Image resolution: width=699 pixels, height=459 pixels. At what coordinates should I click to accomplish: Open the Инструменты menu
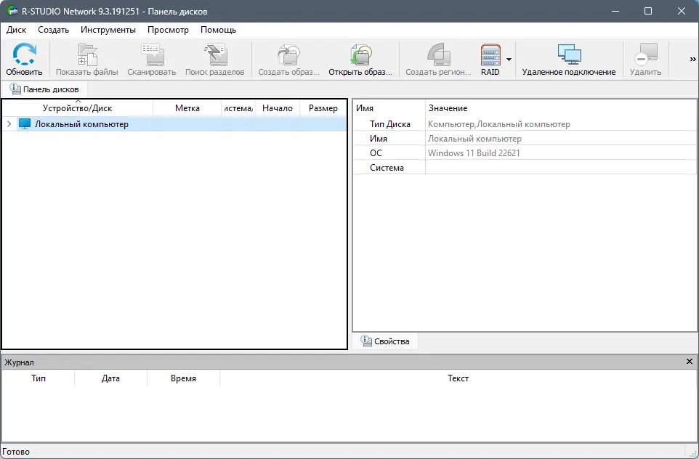[x=108, y=30]
